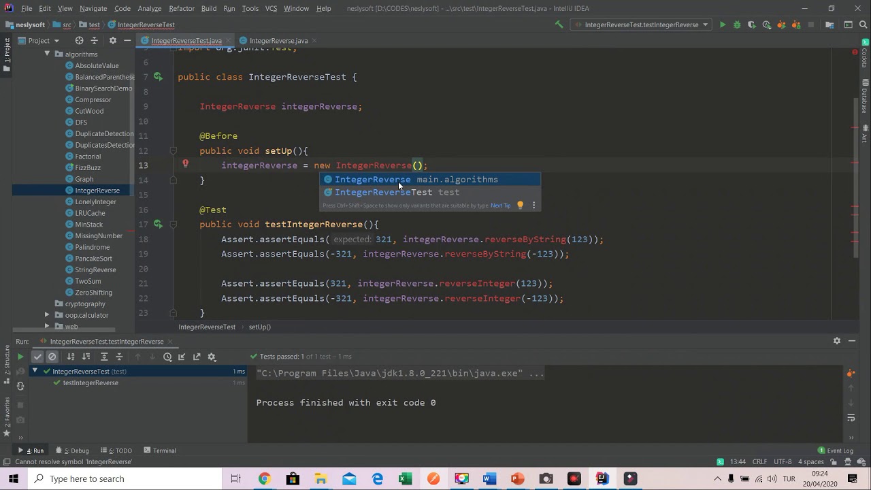Image resolution: width=871 pixels, height=490 pixels.
Task: Select Palindrome class in project tree
Action: [93, 247]
